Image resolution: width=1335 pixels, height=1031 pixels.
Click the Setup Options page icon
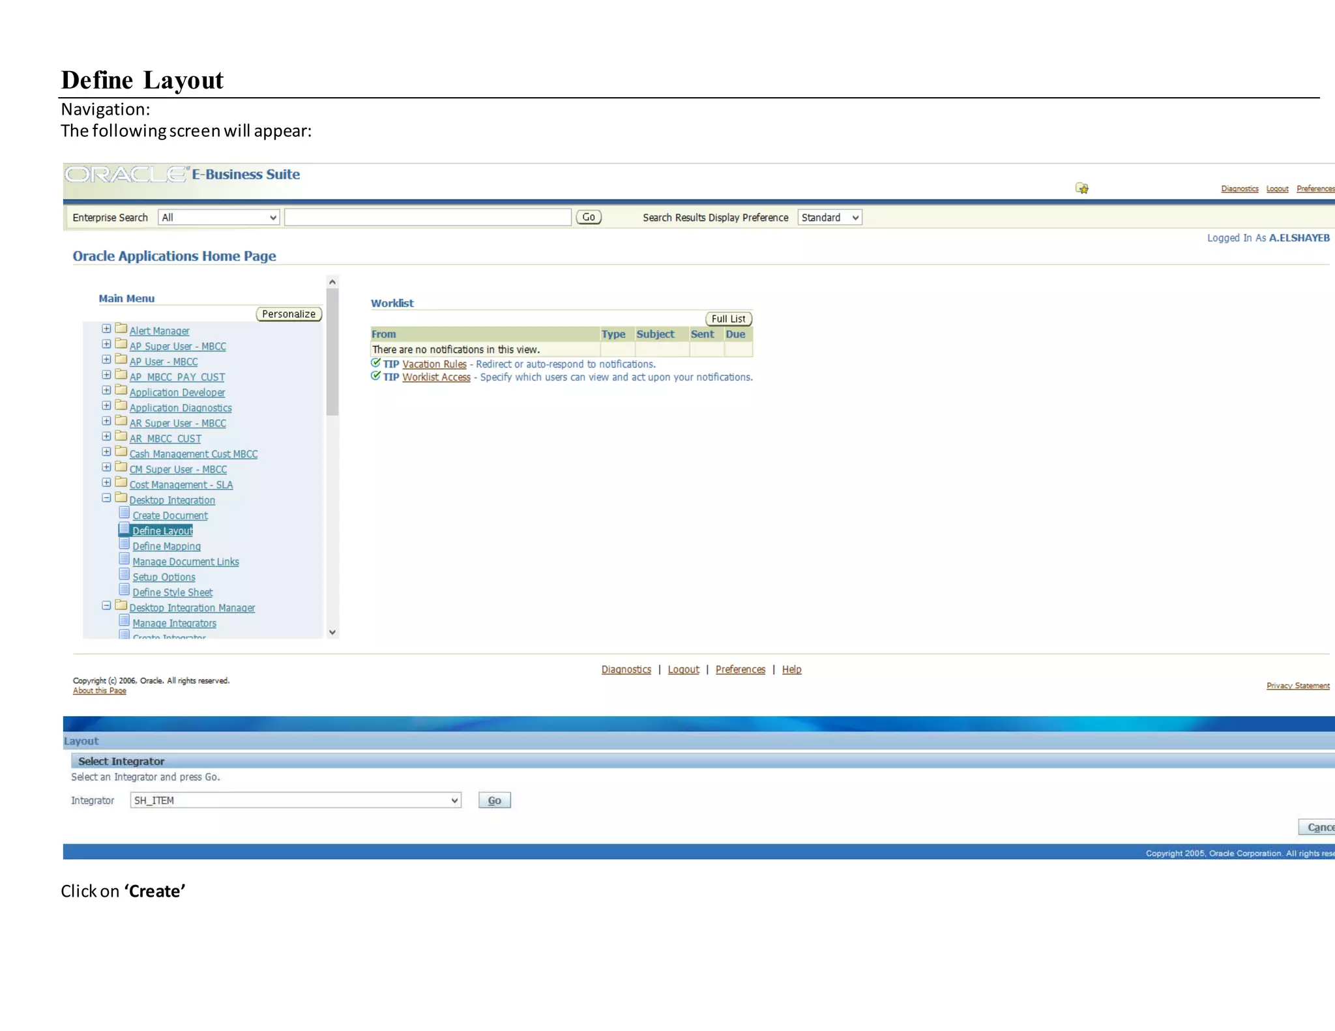tap(125, 575)
